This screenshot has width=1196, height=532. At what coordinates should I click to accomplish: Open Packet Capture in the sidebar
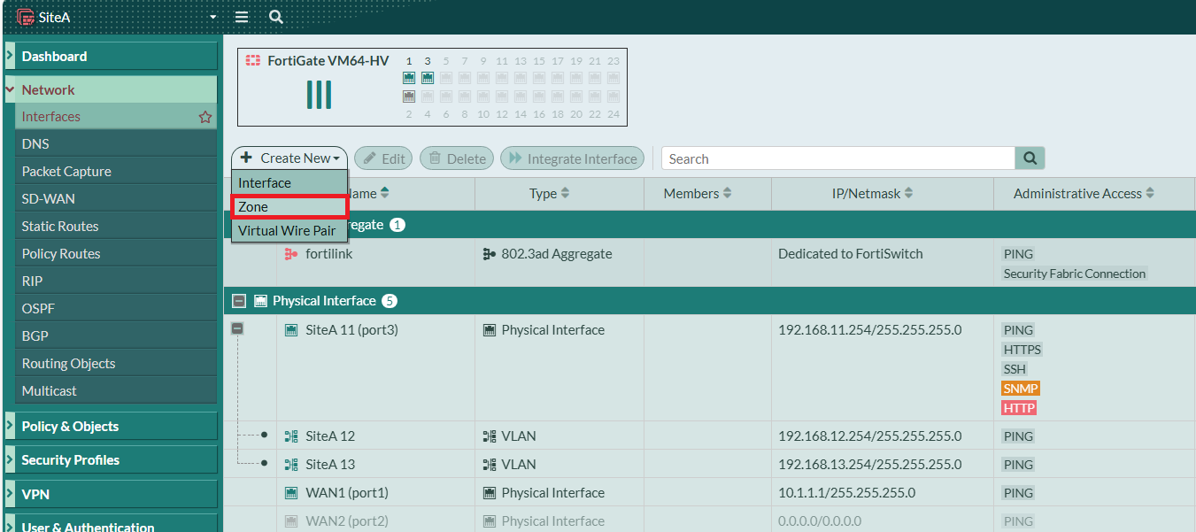[x=116, y=172]
